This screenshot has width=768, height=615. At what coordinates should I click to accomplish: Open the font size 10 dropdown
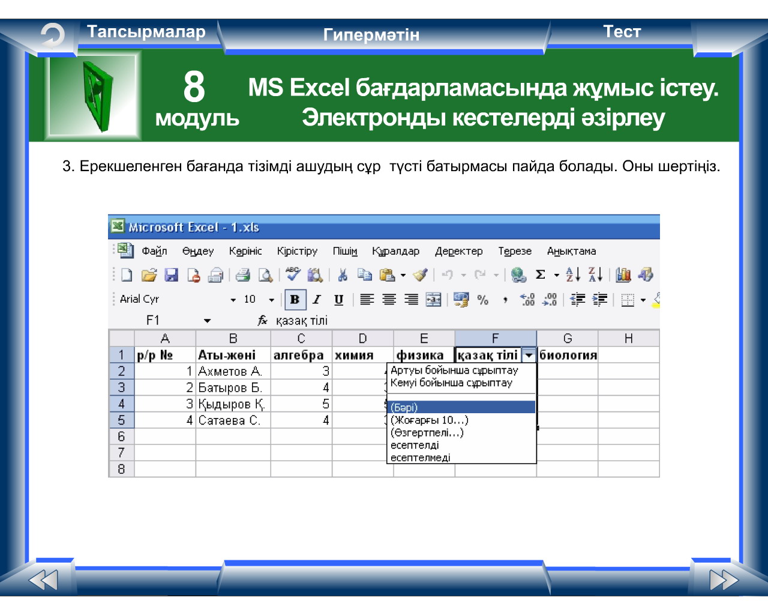pyautogui.click(x=271, y=300)
